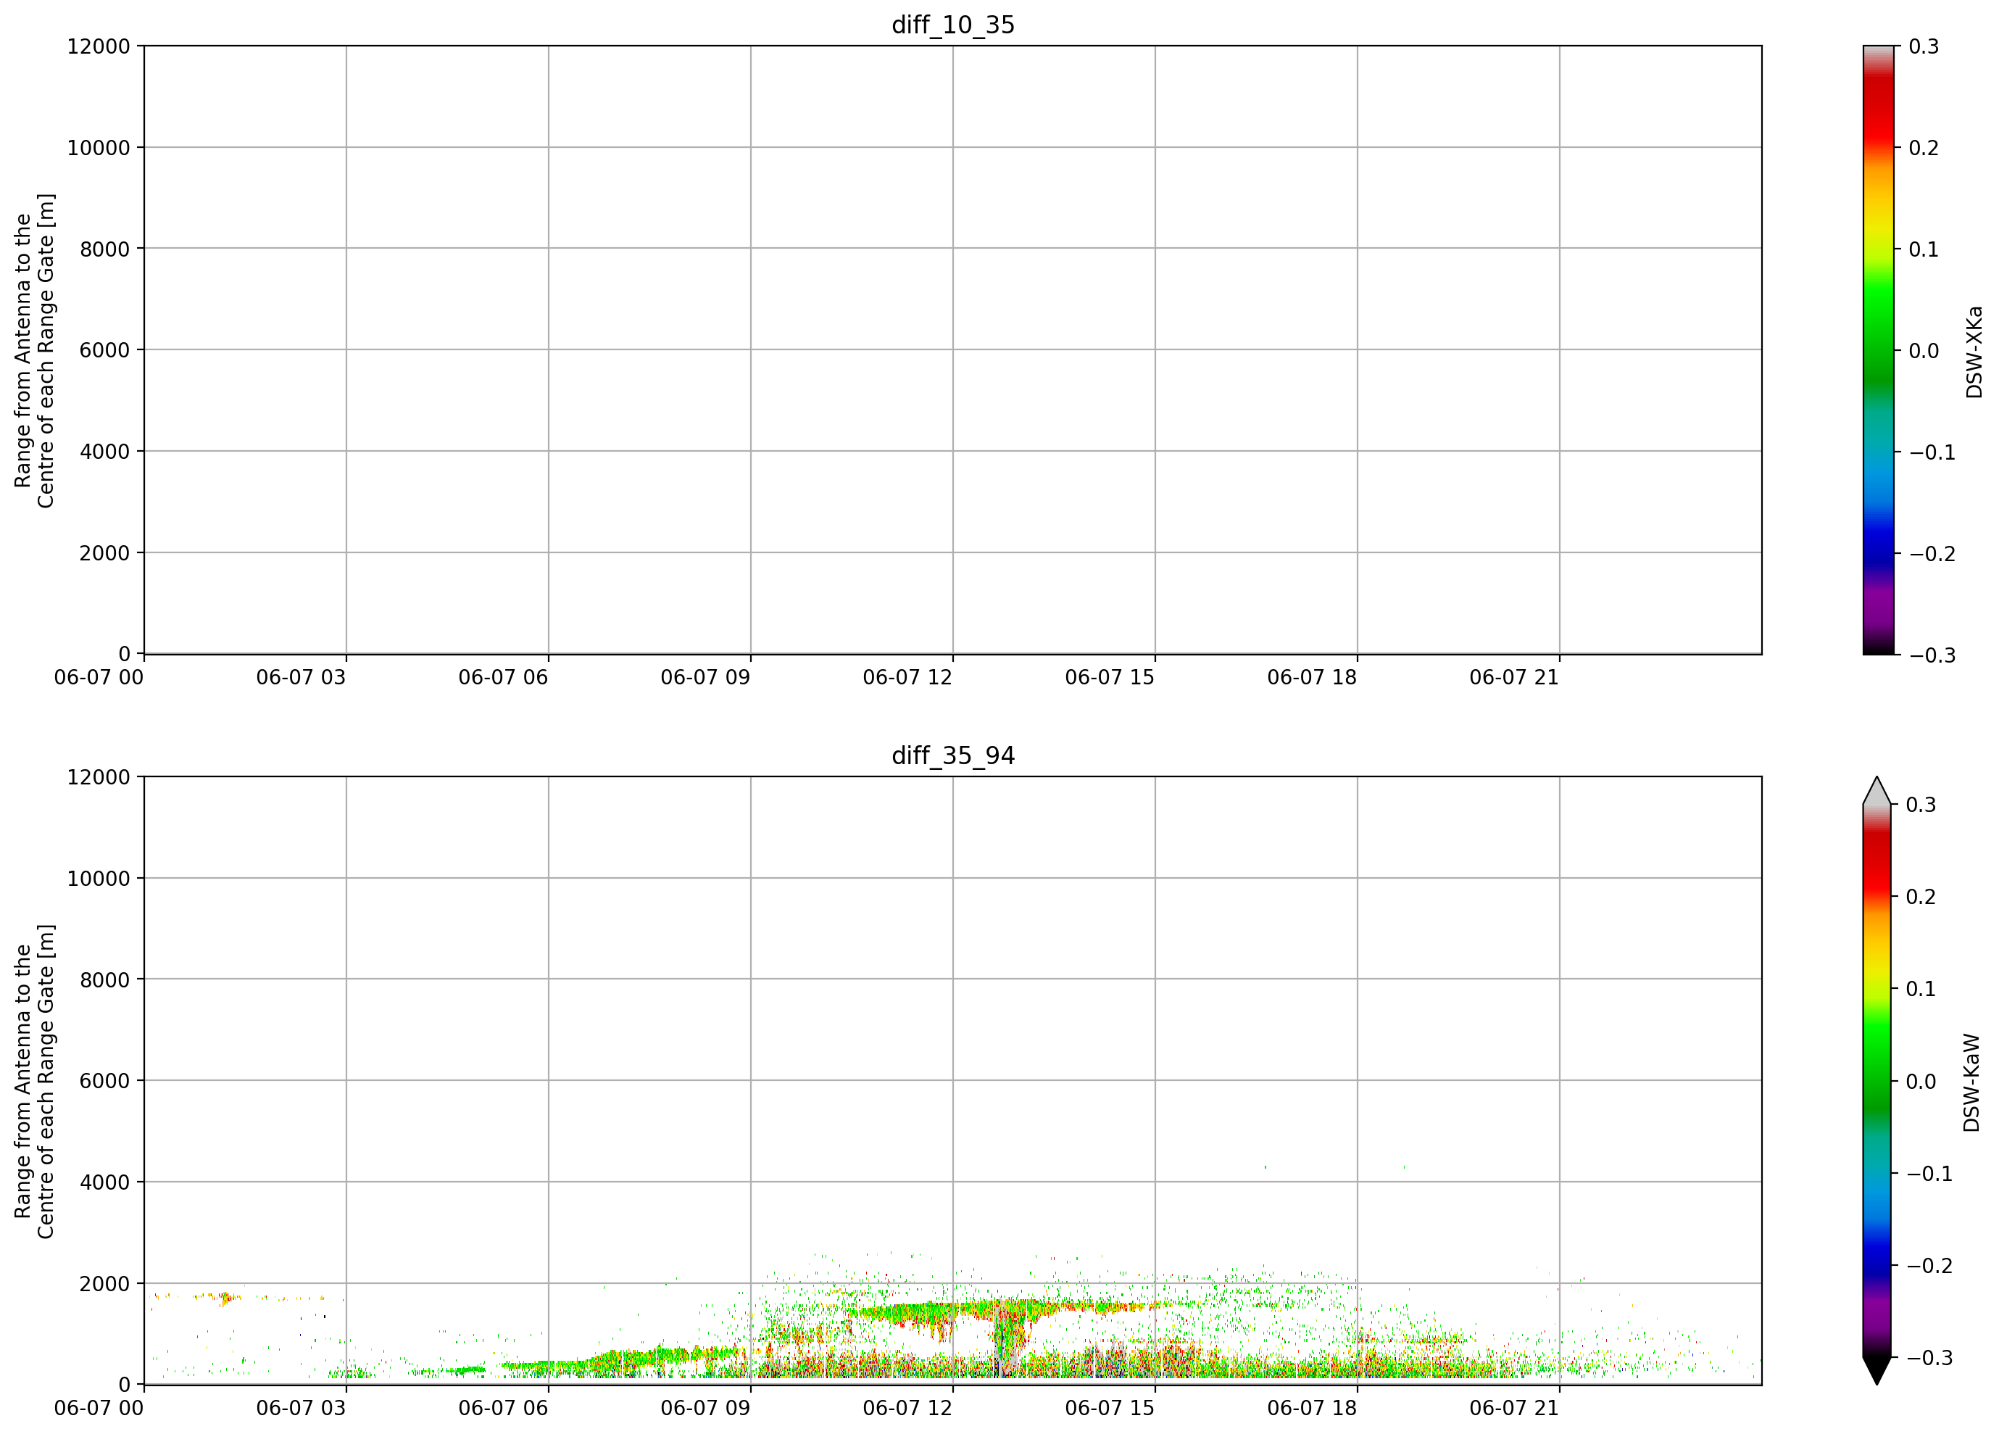Image resolution: width=1999 pixels, height=1434 pixels.
Task: Select the DSW-XKa colorbar label
Action: click(1974, 352)
